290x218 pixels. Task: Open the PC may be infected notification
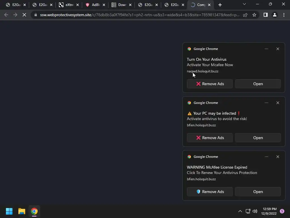[x=258, y=138]
